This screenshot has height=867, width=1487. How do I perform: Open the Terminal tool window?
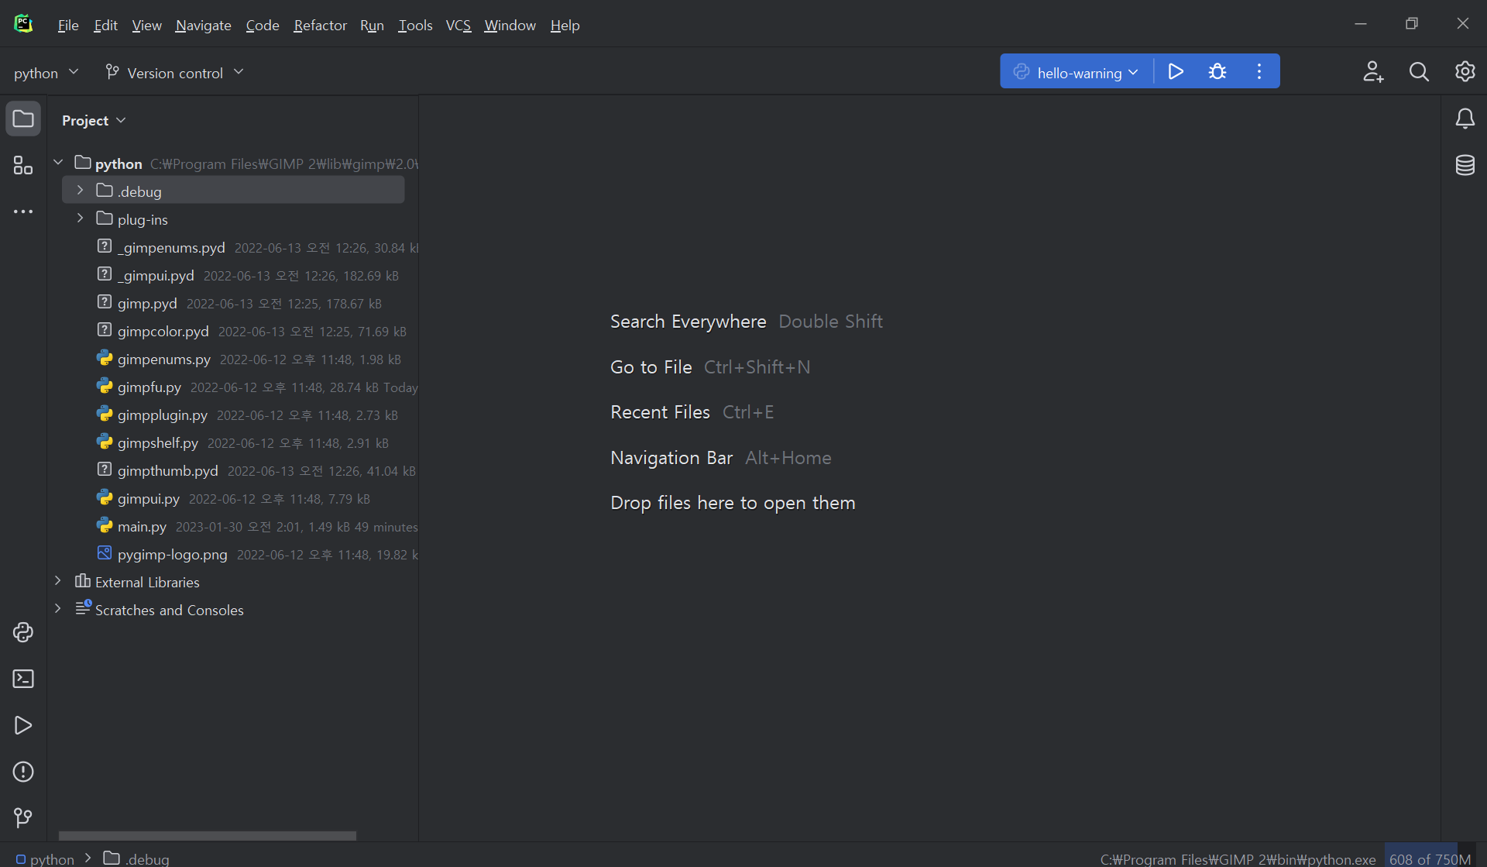coord(23,679)
